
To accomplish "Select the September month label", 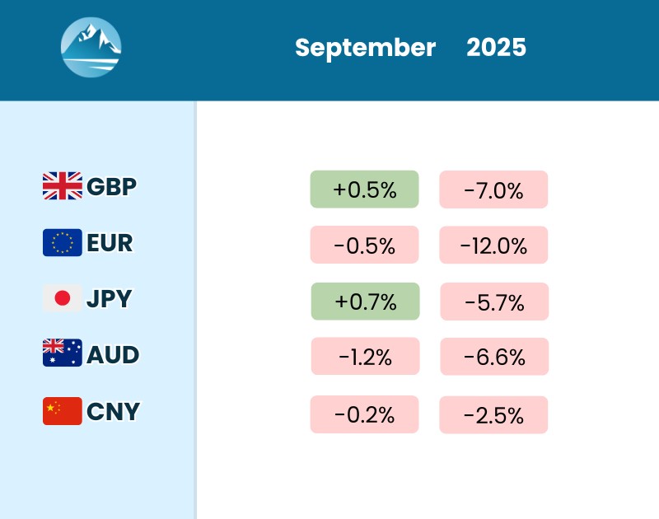I will 365,48.
